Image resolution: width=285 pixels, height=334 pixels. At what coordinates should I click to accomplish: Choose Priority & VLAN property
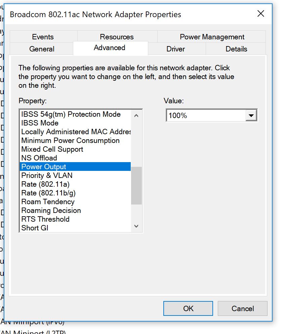coord(75,175)
